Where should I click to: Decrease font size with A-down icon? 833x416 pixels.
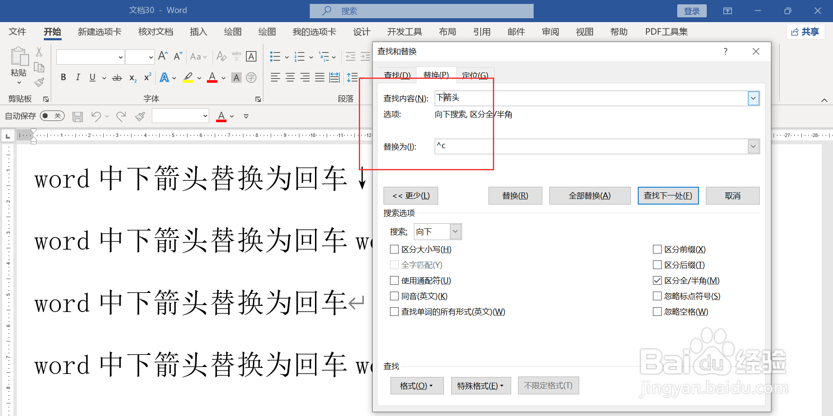(x=178, y=56)
